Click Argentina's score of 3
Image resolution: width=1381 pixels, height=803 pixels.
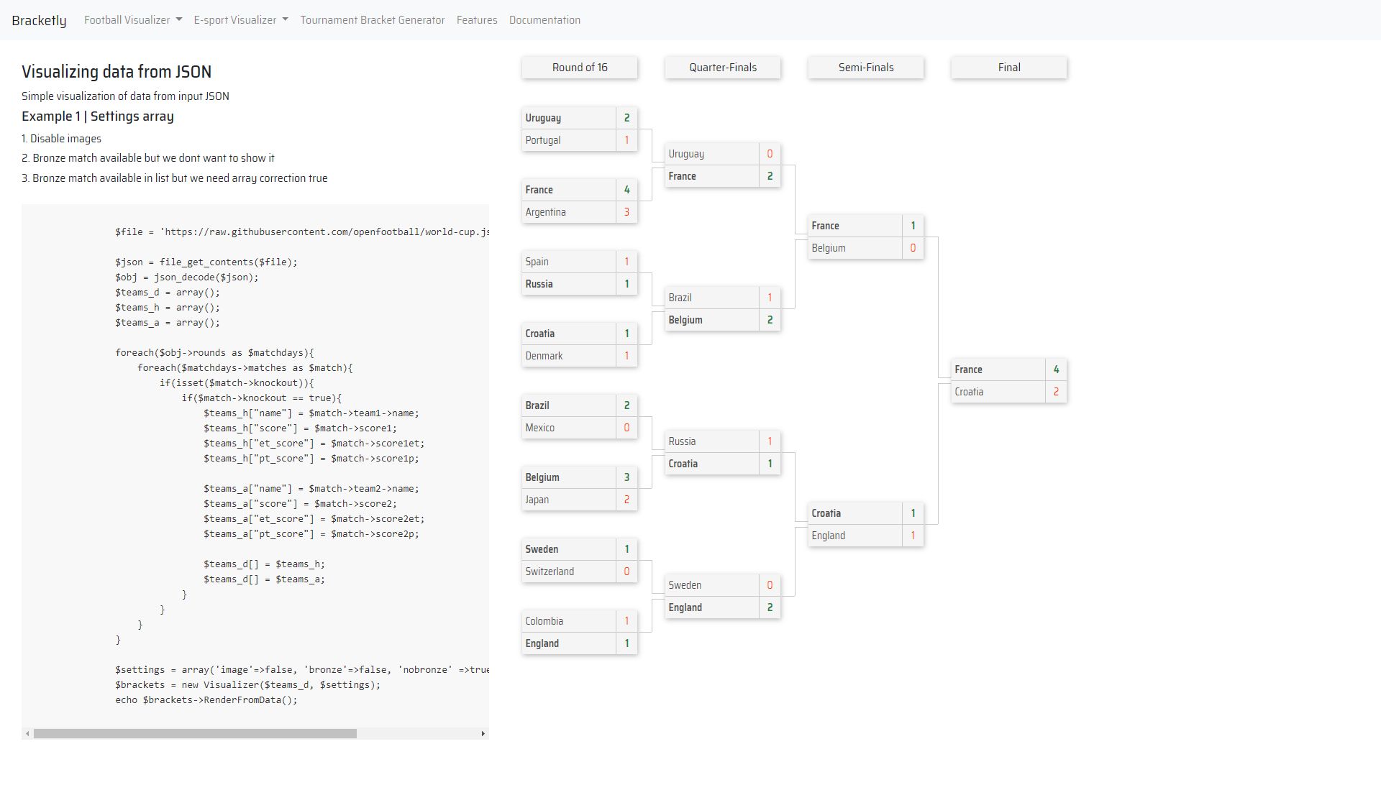[x=626, y=212]
